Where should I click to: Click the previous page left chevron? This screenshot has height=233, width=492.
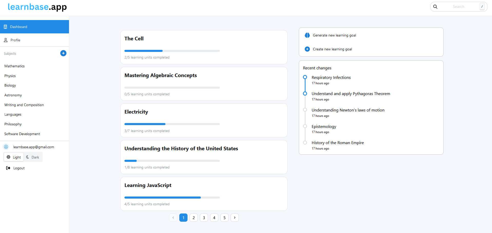point(173,218)
